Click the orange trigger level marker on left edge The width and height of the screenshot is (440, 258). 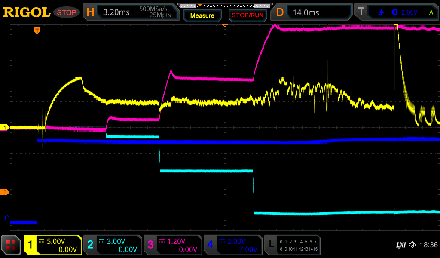point(5,192)
